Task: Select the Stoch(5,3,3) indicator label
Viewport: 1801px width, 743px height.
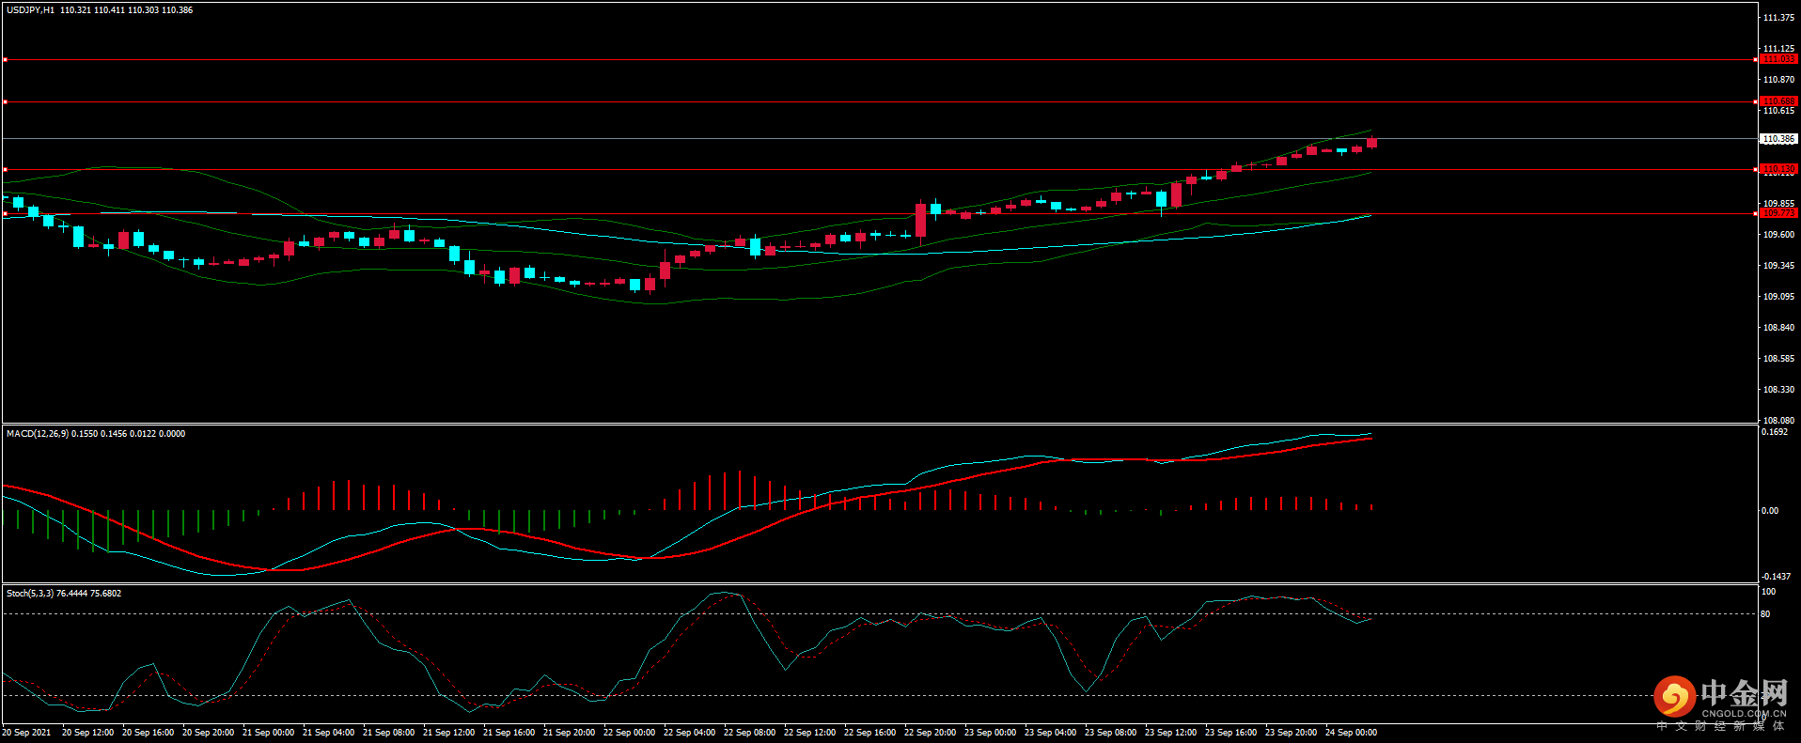Action: click(x=30, y=594)
